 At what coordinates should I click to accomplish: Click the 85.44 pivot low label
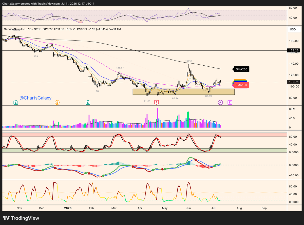[175, 98]
